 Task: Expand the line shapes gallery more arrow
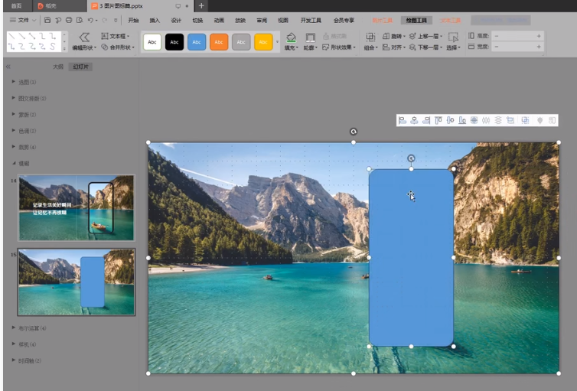tap(64, 48)
